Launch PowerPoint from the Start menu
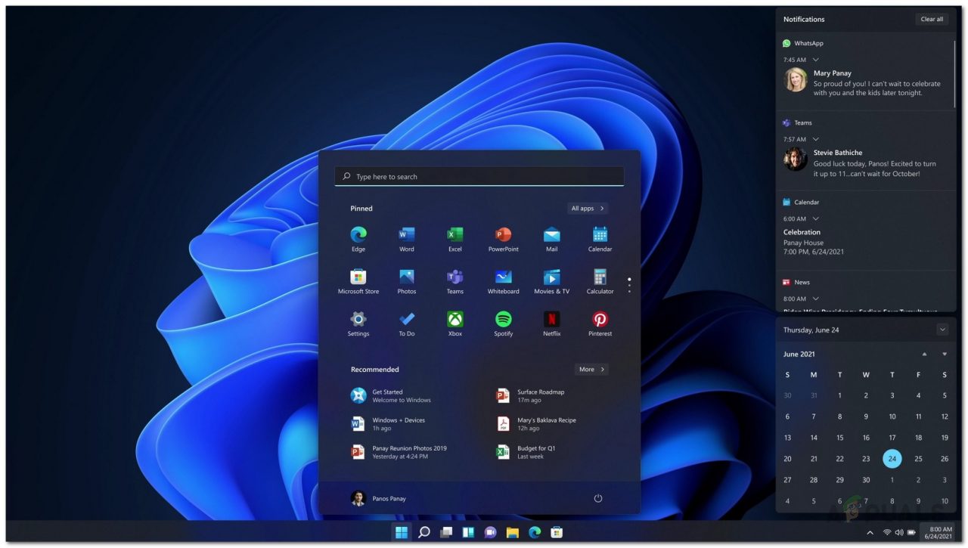This screenshot has width=968, height=548. pyautogui.click(x=503, y=234)
